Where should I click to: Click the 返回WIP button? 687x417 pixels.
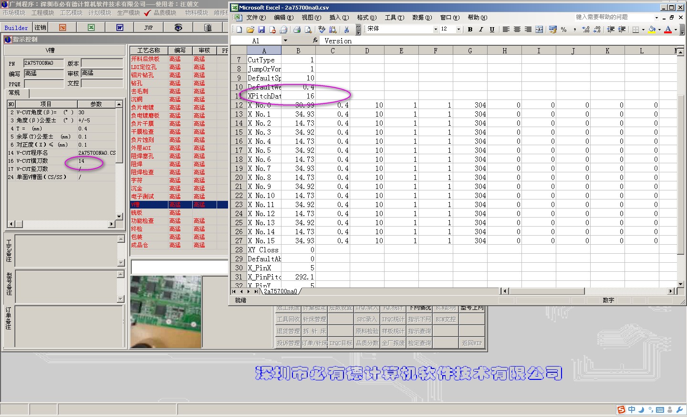472,343
